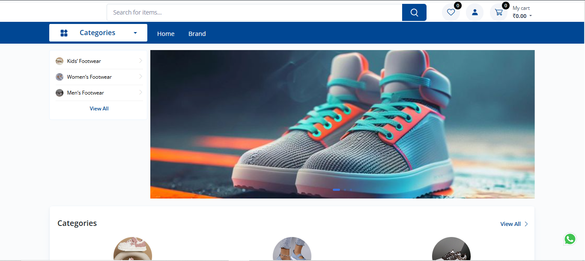Click the Kids' Footwear sidebar thumbnail icon
The image size is (585, 261).
(60, 61)
